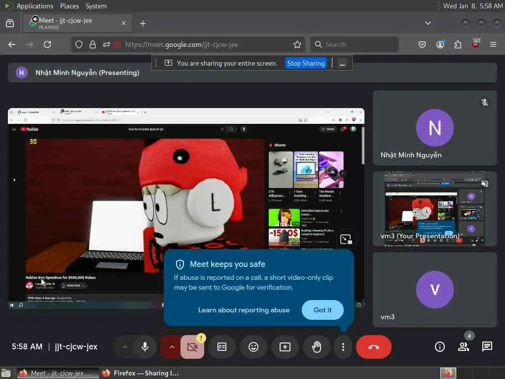505x379 pixels.
Task: Focus the Firefox Search field
Action: tap(354, 44)
